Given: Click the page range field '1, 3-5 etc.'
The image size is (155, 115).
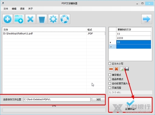Looking at the screenshot, I should 130,92.
